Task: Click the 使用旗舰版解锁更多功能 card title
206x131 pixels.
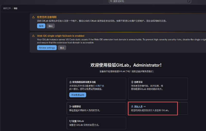Action: click(x=84, y=82)
